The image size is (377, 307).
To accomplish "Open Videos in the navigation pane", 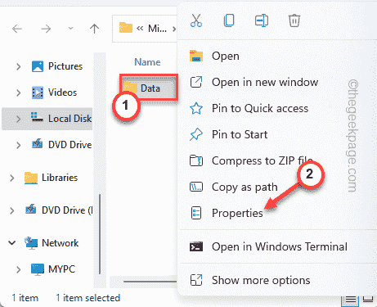I will (x=62, y=93).
